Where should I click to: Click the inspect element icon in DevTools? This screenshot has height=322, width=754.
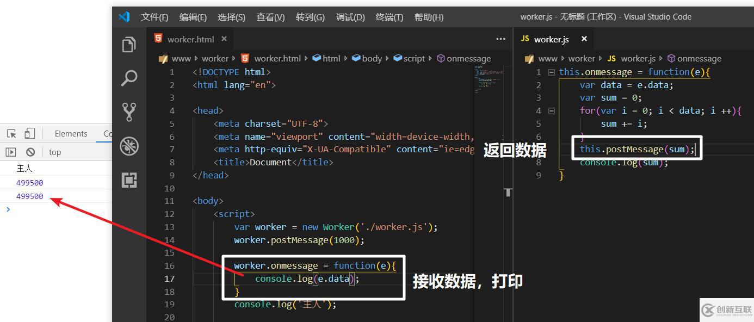[x=11, y=134]
